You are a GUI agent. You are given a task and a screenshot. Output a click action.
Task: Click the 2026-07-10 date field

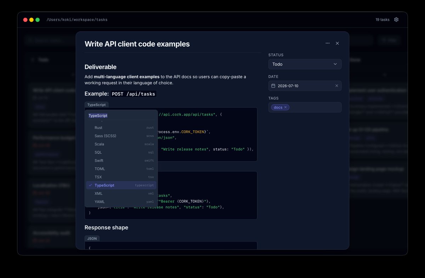[x=305, y=86]
